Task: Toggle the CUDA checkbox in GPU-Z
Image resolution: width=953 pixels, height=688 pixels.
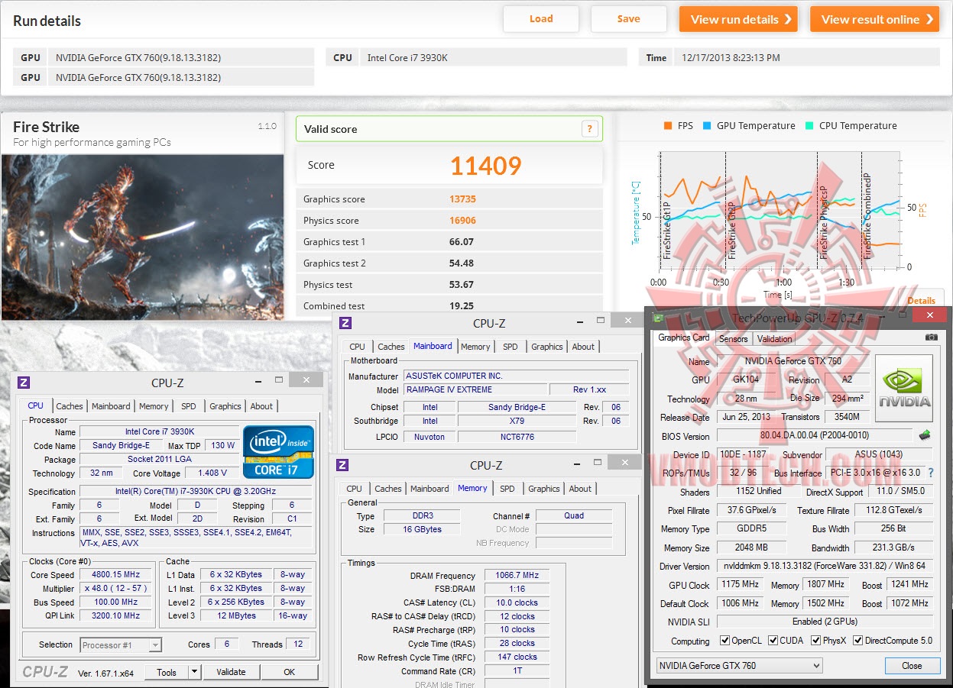Action: tap(773, 641)
